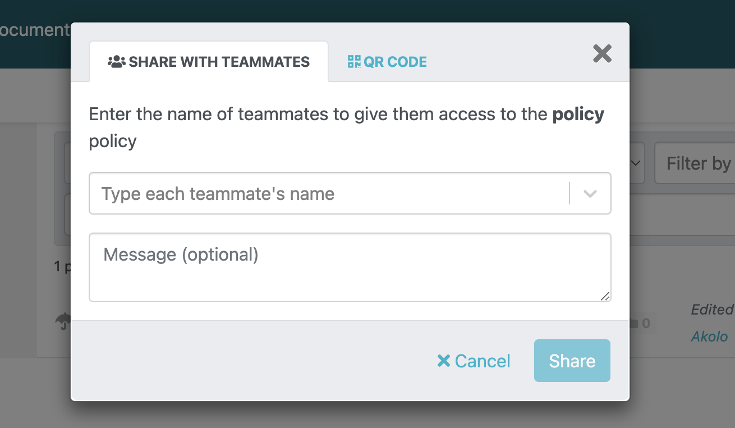
Task: Click the QR code icon
Action: [354, 62]
